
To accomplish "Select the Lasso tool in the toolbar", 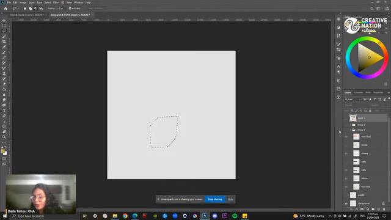I will pos(4,31).
